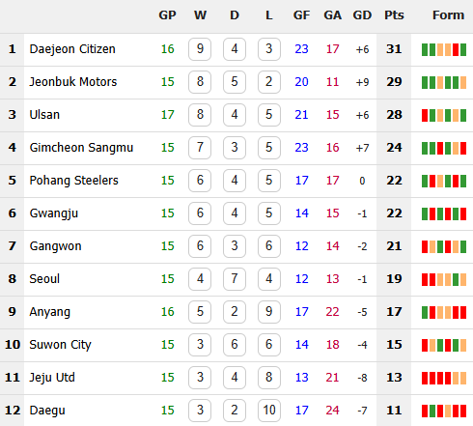Sort table by GD column header

point(362,15)
